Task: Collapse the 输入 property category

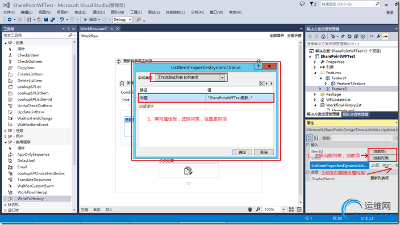Action: click(308, 145)
